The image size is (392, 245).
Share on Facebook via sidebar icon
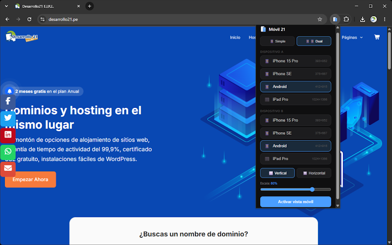click(8, 101)
